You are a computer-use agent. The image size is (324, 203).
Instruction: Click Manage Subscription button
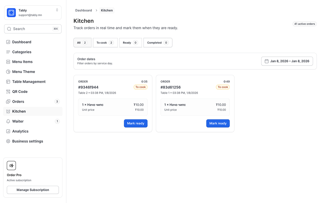[33, 190]
